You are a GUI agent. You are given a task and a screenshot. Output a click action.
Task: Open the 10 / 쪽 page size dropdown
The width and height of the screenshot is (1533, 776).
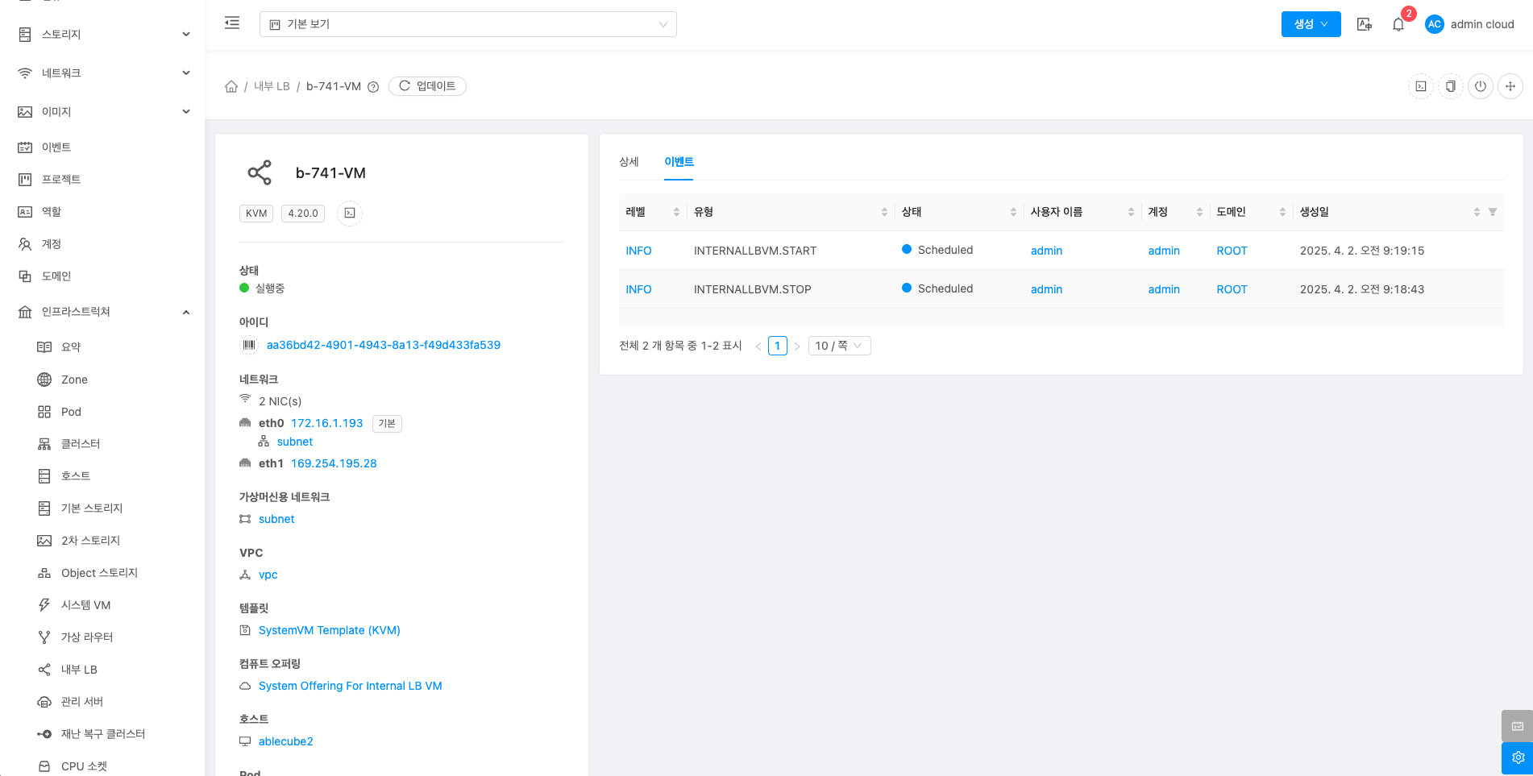click(x=839, y=346)
